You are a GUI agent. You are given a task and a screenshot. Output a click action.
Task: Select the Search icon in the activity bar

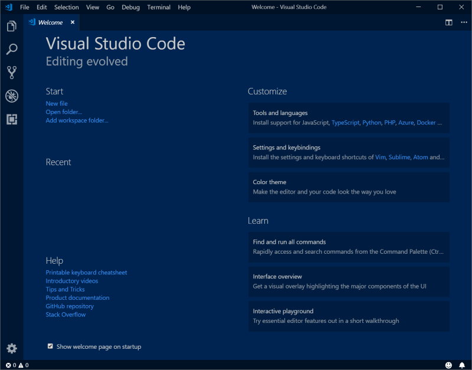coord(12,49)
